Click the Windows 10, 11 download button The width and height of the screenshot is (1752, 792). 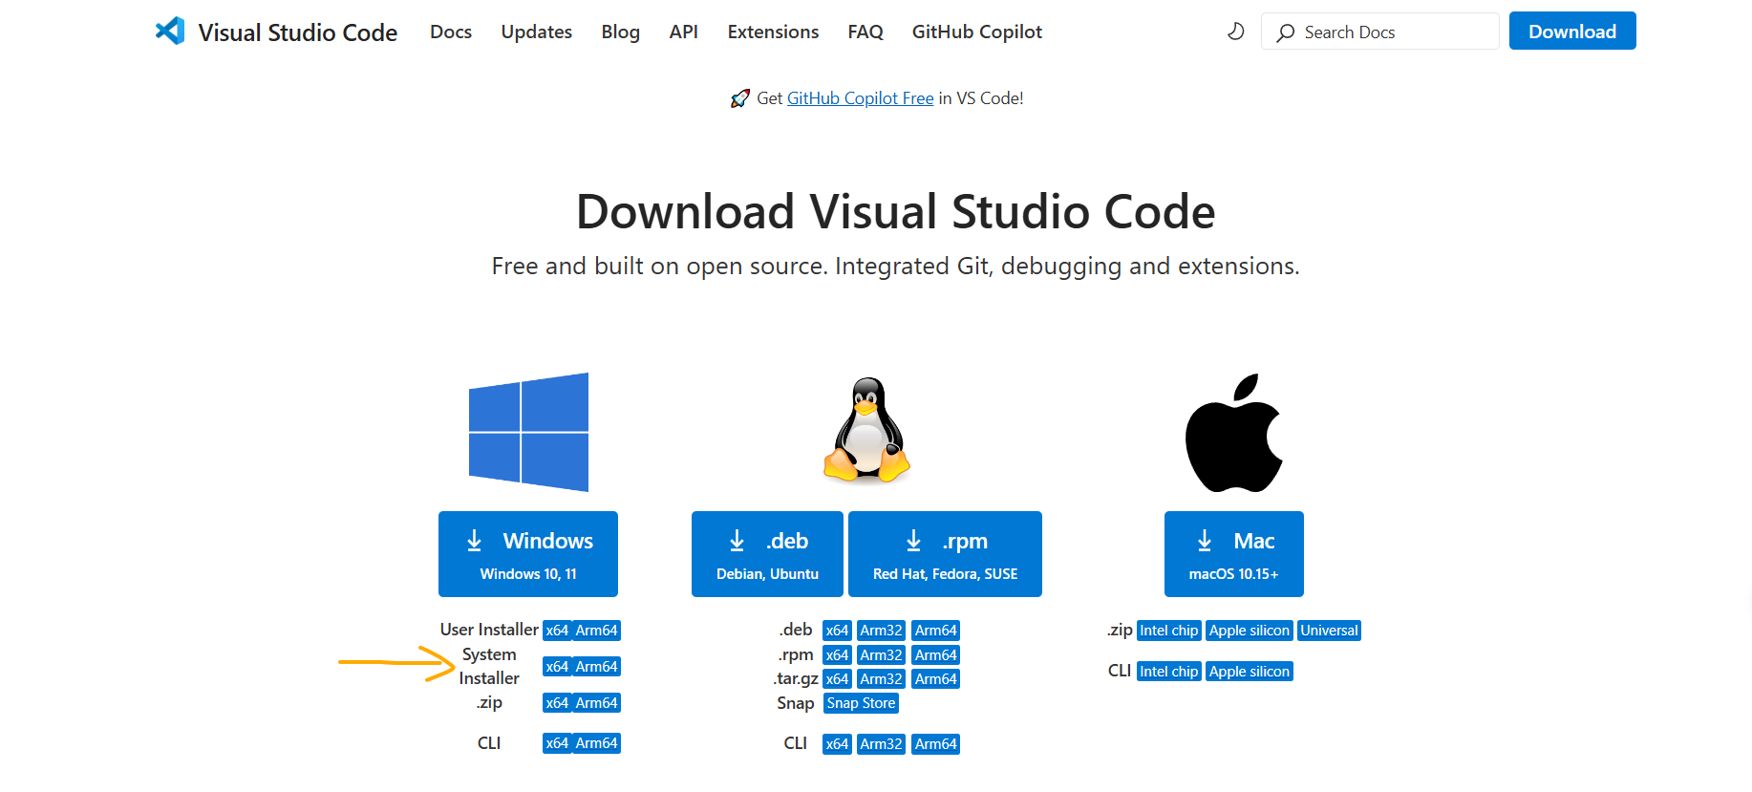coord(528,554)
